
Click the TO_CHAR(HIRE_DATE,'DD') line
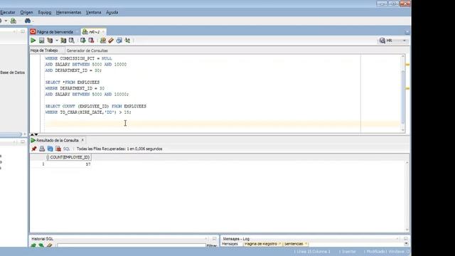pos(88,112)
